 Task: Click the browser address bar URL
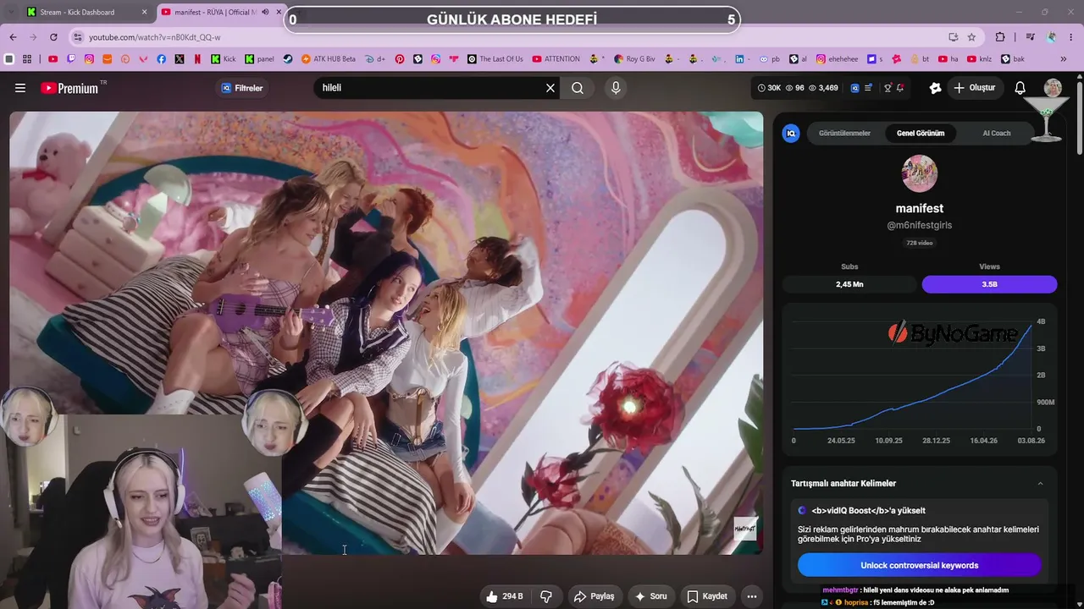click(154, 37)
